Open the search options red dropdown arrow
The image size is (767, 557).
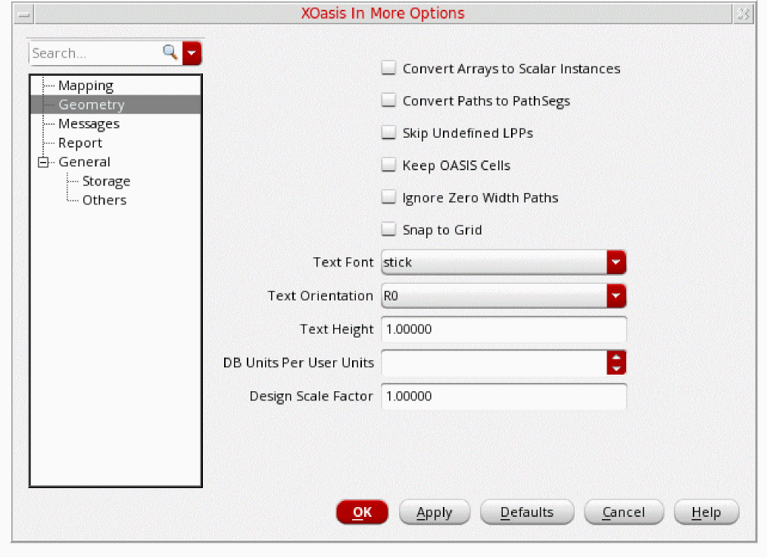point(192,53)
